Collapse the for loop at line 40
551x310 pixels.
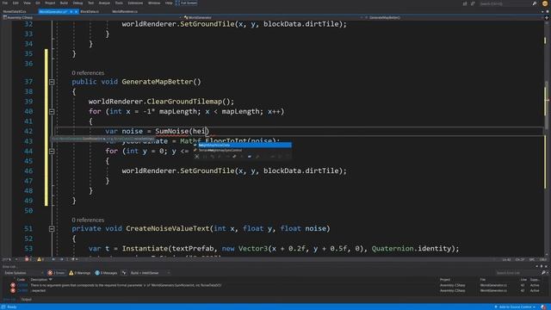52,111
